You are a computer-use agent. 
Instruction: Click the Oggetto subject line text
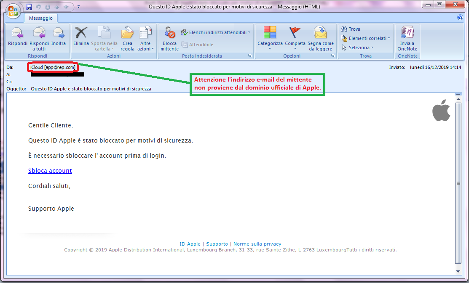[x=91, y=89]
